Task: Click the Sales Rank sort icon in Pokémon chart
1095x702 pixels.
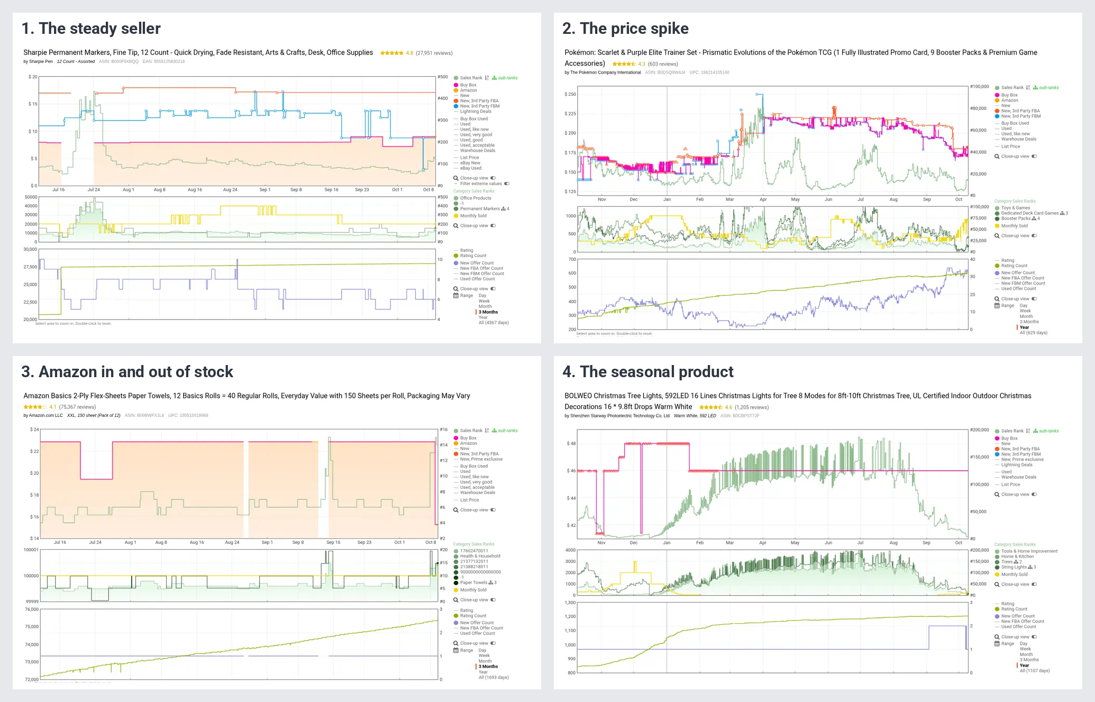Action: pos(1028,88)
